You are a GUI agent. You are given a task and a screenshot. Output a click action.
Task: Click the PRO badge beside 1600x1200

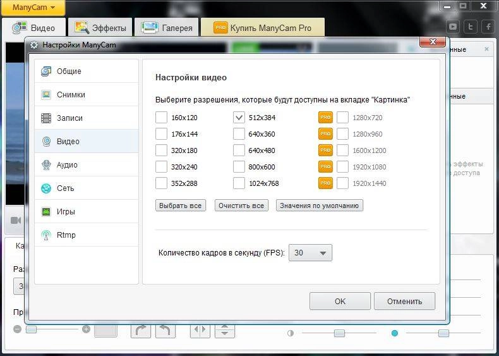point(325,150)
